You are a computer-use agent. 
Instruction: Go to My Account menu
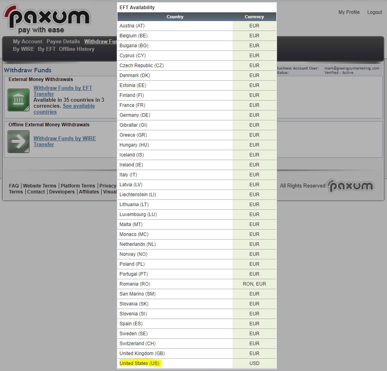[x=27, y=41]
